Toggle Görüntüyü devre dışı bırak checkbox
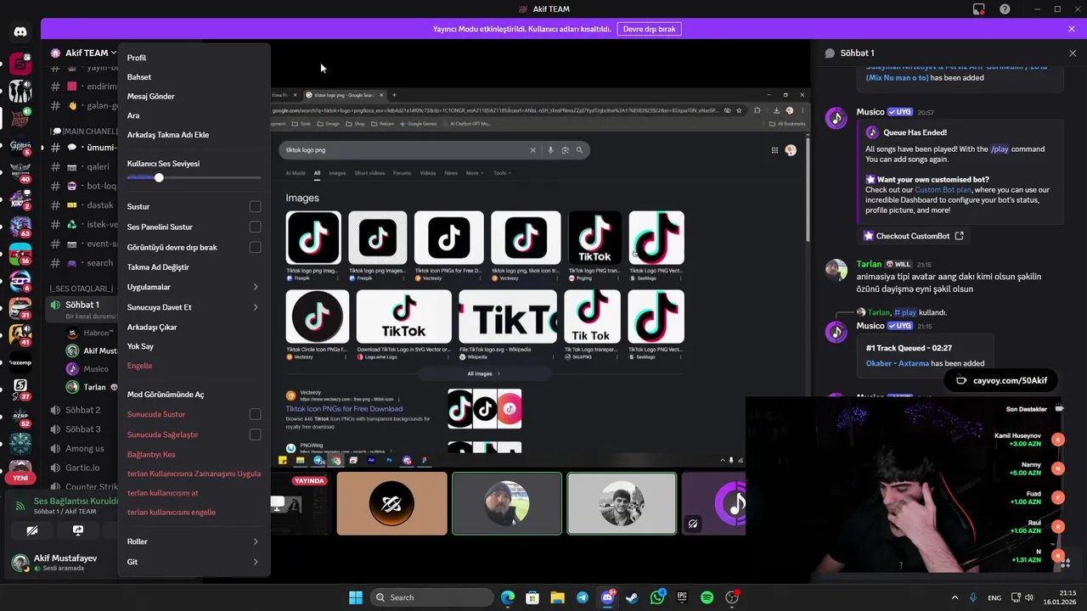 point(255,247)
